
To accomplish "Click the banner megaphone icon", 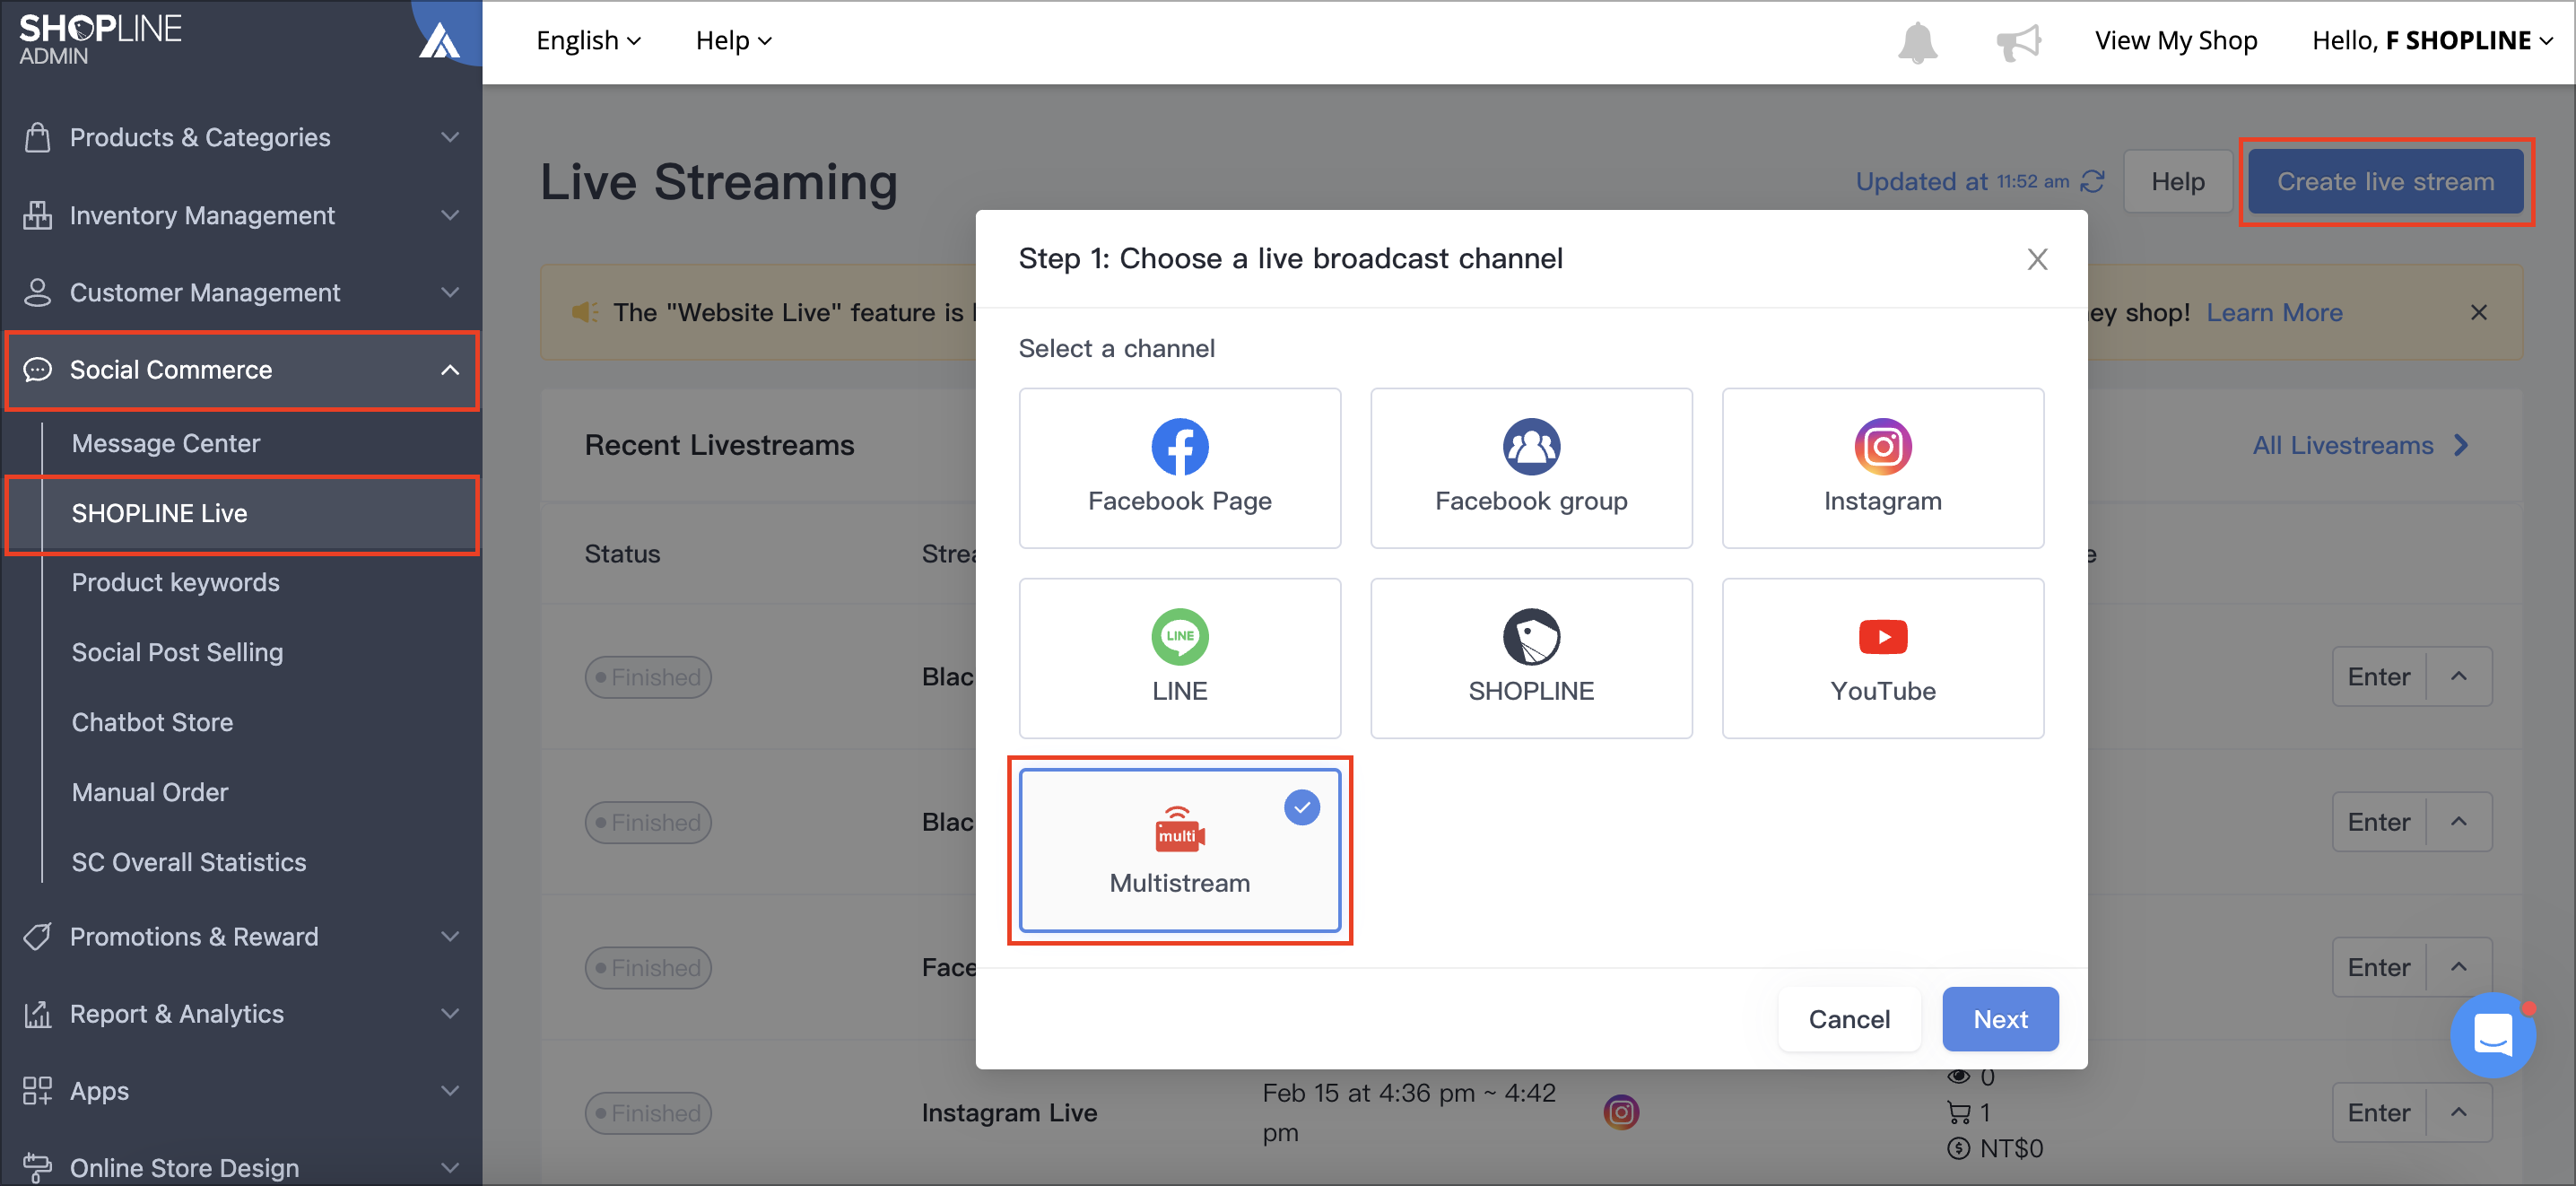I will (585, 312).
